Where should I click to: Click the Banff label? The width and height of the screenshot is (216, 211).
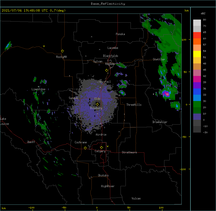31,142
